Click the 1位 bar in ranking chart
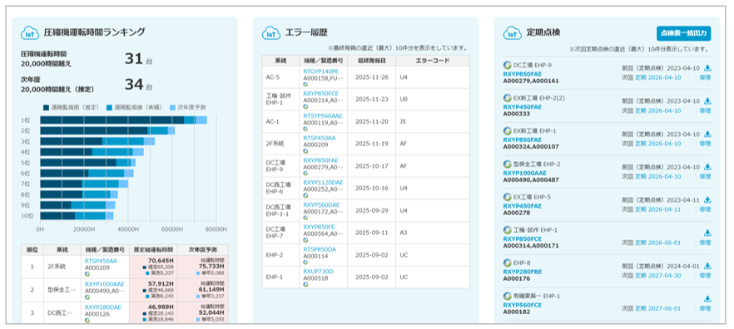 tap(123, 120)
